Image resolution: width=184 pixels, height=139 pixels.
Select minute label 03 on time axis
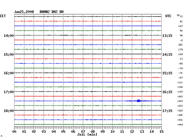click(44, 132)
